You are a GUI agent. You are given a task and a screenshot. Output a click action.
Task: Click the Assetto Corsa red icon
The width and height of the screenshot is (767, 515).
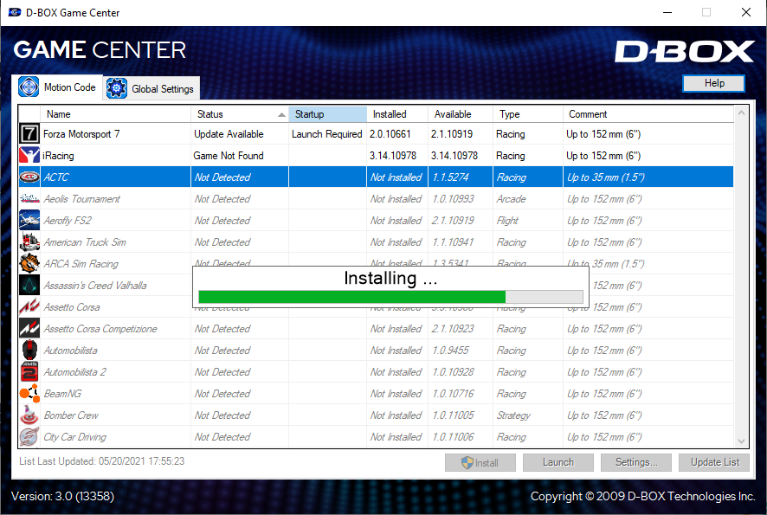point(29,306)
